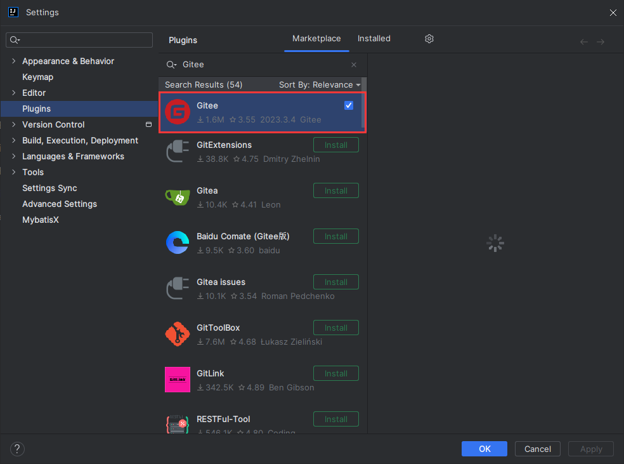Viewport: 624px width, 464px height.
Task: Focus the settings search field
Action: pyautogui.click(x=79, y=40)
